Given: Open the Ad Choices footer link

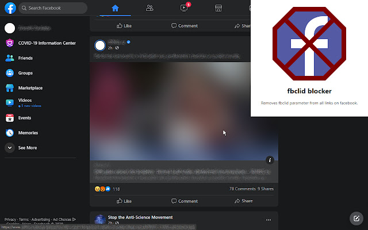Looking at the screenshot, I should click(64, 220).
